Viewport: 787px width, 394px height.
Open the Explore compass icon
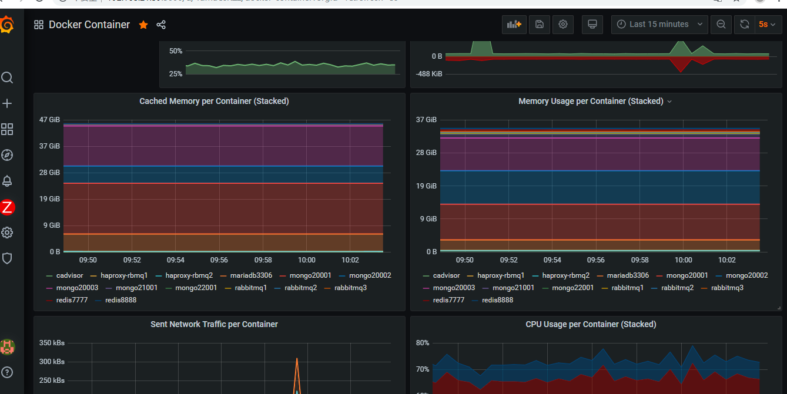pos(7,155)
